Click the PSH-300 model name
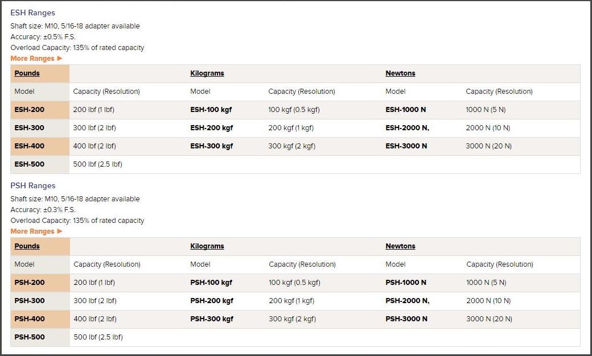 [30, 301]
